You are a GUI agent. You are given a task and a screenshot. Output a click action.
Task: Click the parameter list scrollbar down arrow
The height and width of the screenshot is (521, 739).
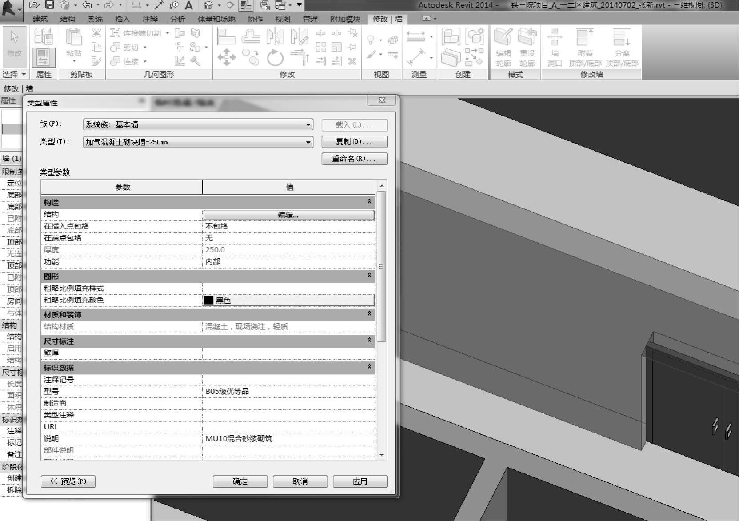(x=381, y=455)
